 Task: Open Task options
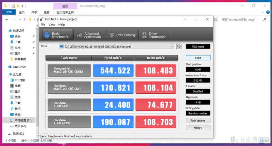click(x=198, y=121)
